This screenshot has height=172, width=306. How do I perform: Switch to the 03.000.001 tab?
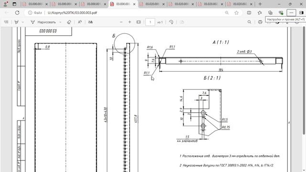(94, 4)
